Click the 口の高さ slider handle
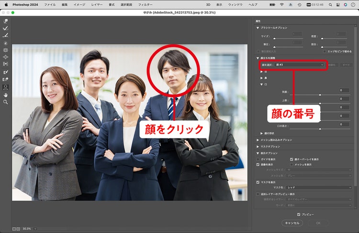This screenshot has height=233, width=359. (320, 129)
